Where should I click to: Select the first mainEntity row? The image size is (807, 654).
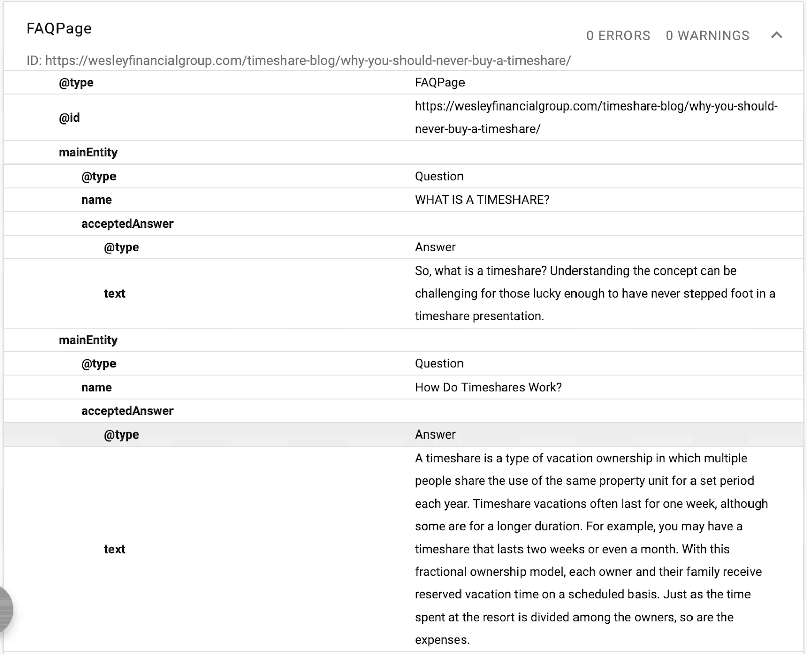(88, 152)
